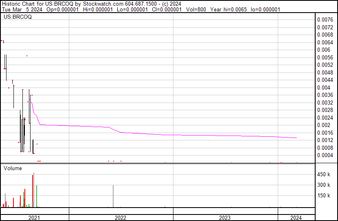The height and width of the screenshot is (221, 338).
Task: Click the tall gray volume bar in 2022
Action: pos(113,196)
